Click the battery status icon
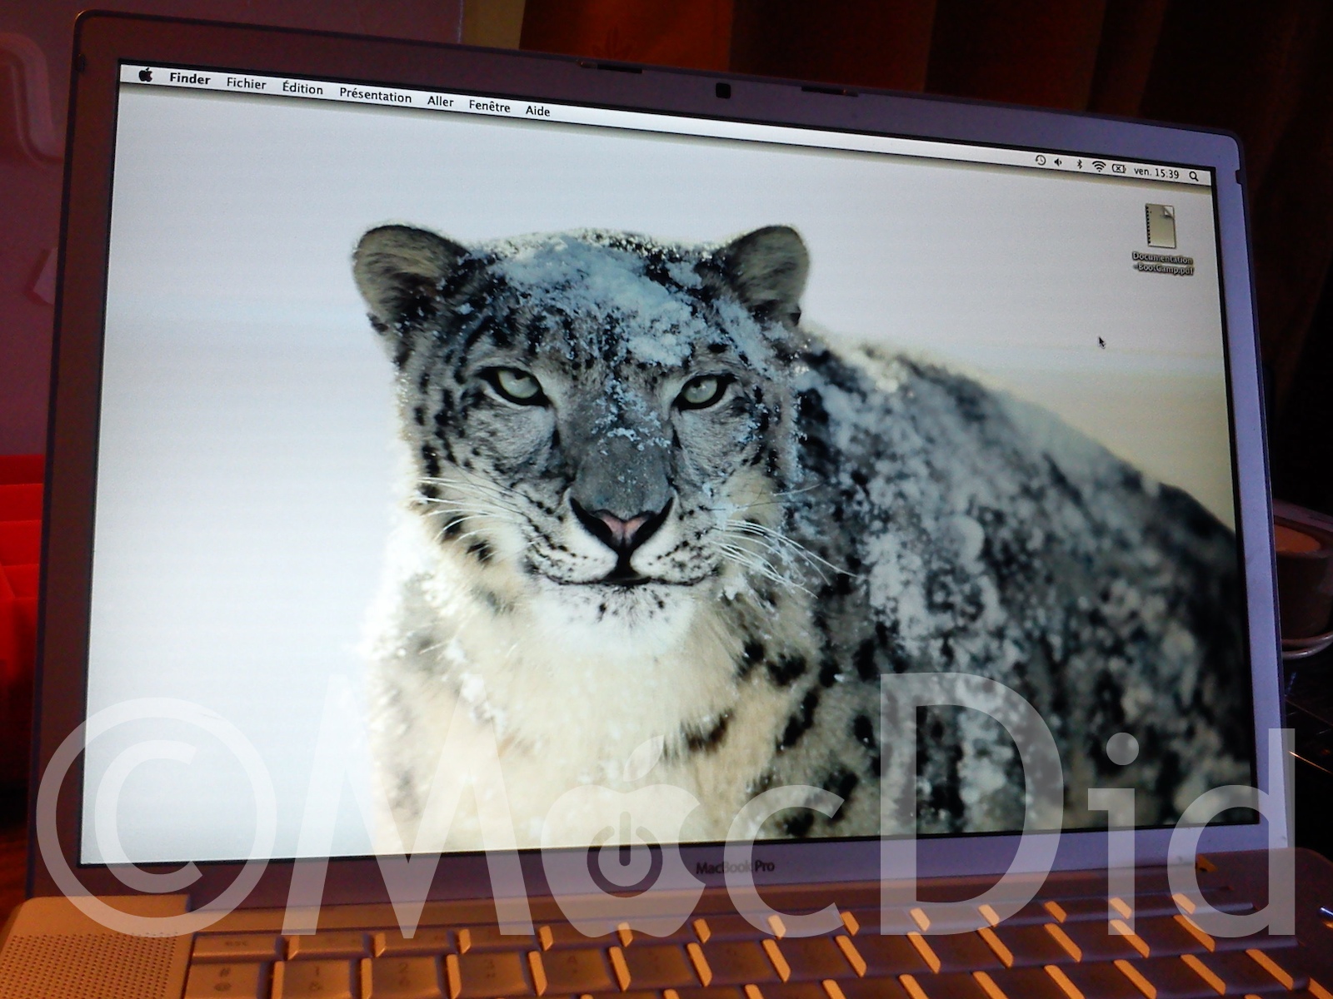Screen dimensions: 1333x999 point(1119,169)
